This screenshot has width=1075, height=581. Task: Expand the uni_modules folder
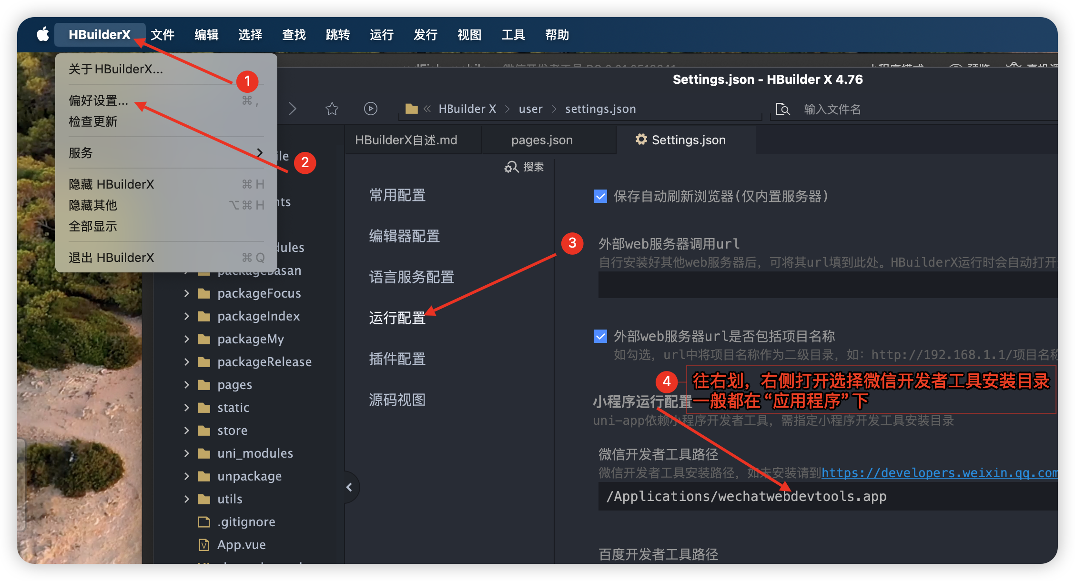click(x=186, y=453)
